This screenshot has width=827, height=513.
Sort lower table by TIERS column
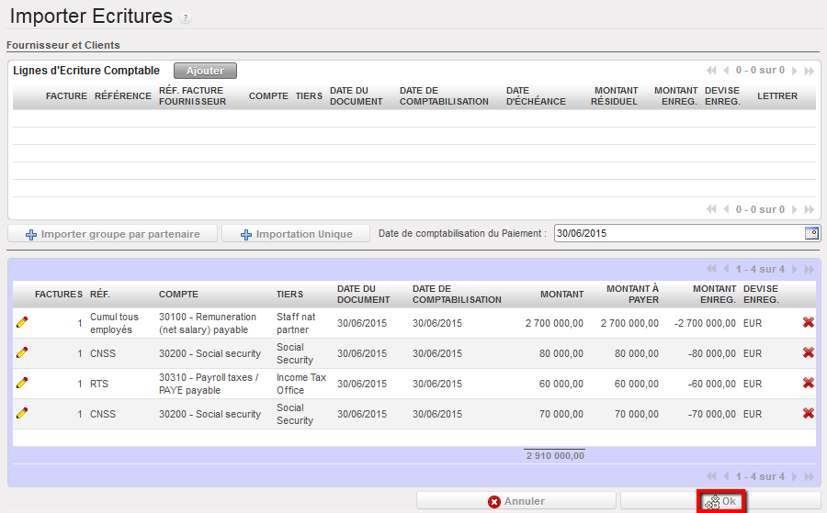[x=289, y=295]
